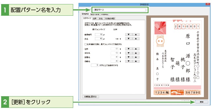212x109 pixels.
Task: Switch to the 住所 sub-tab
Action: (95, 19)
